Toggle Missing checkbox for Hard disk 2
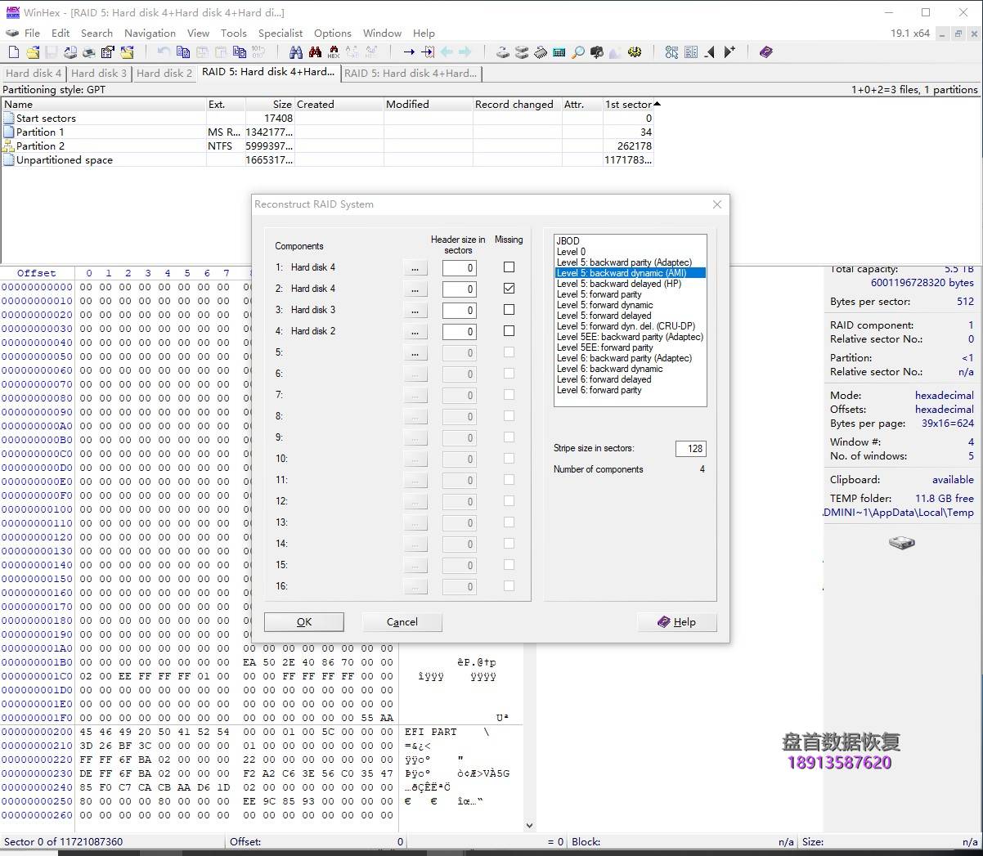 tap(509, 330)
